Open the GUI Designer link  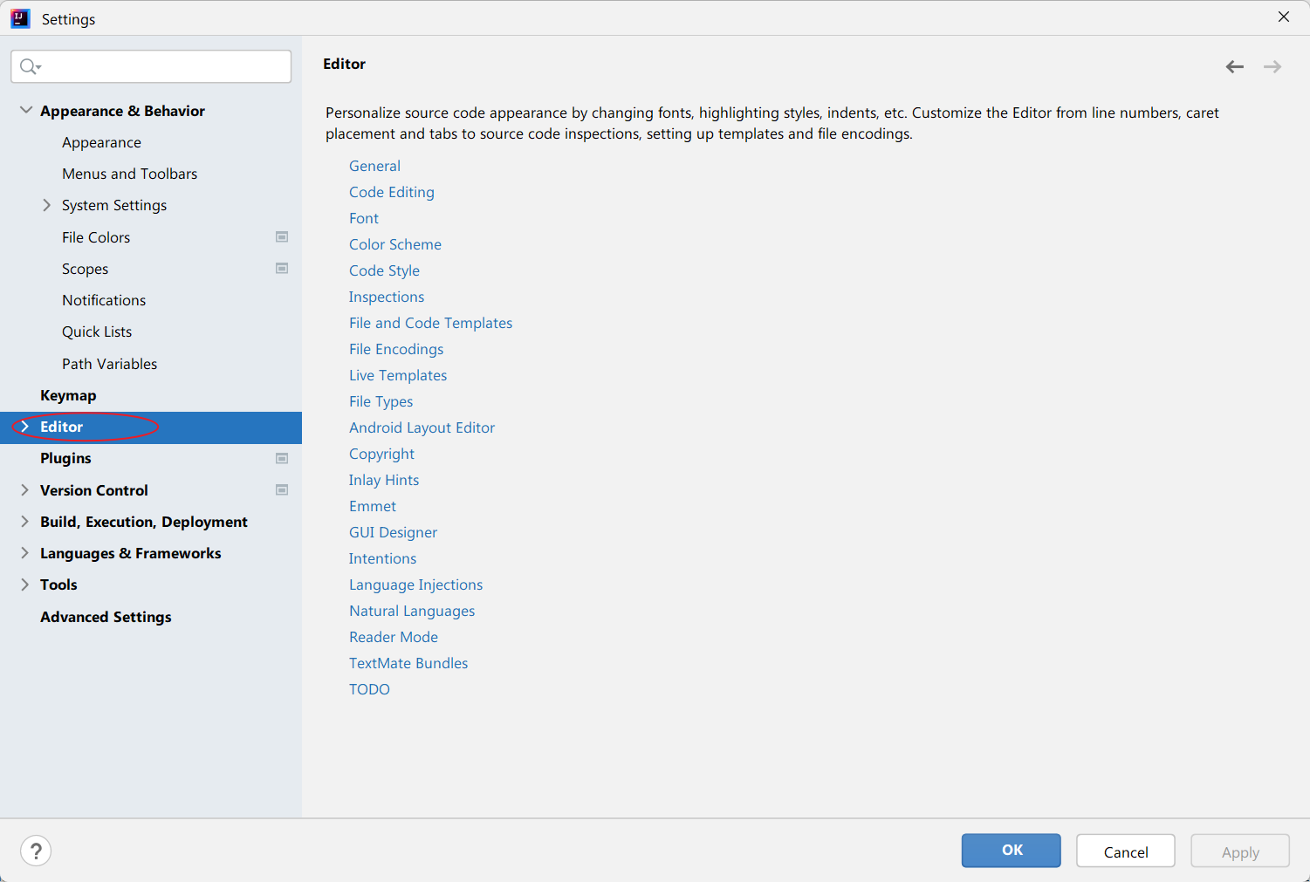[394, 532]
